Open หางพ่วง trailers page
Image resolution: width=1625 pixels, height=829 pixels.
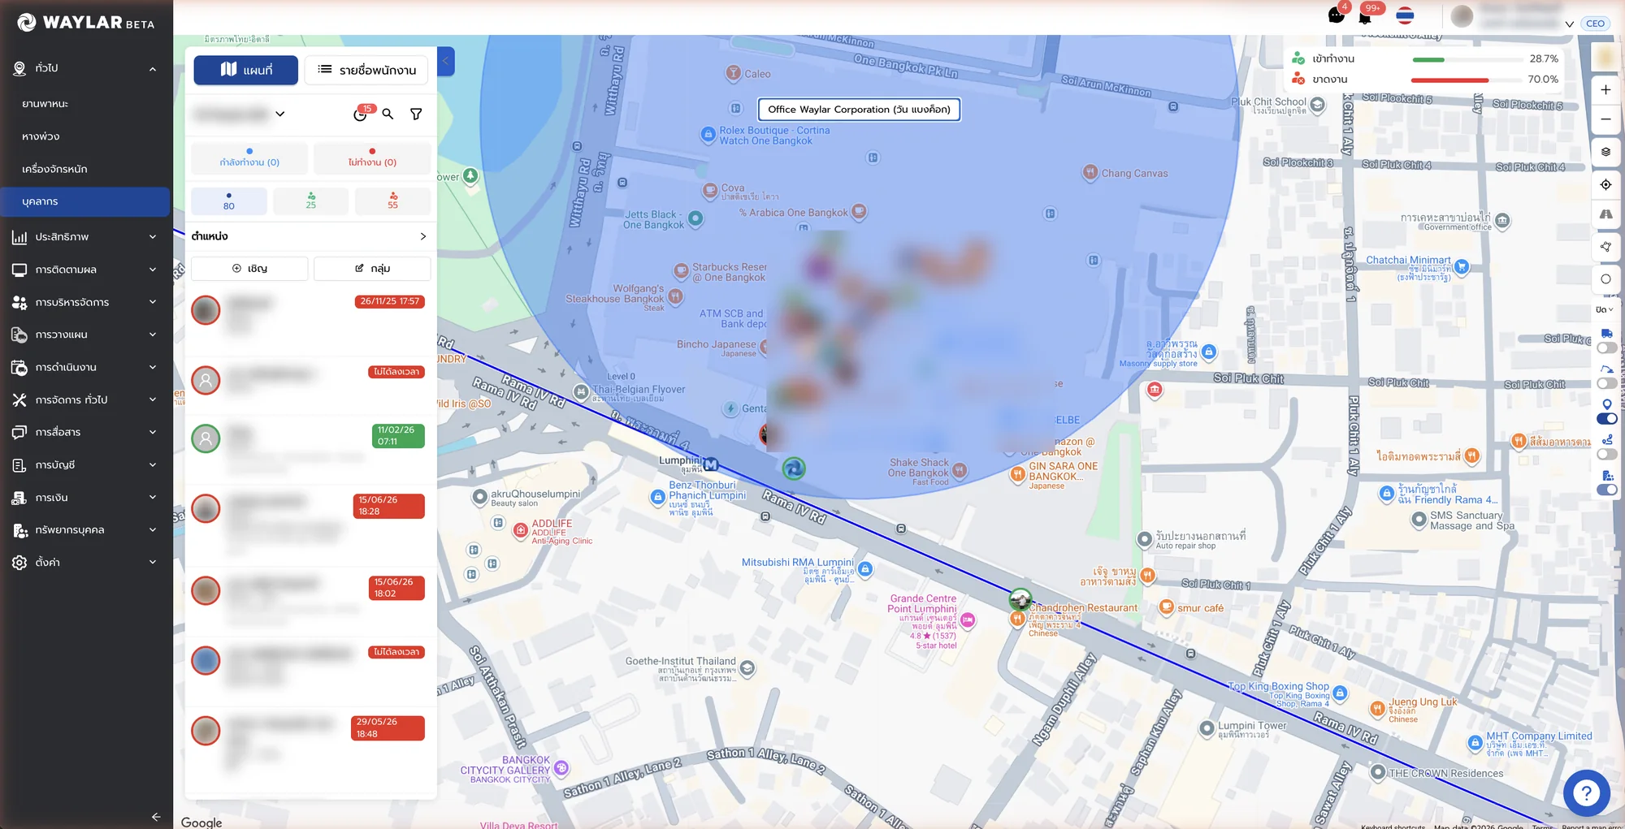[x=85, y=136]
